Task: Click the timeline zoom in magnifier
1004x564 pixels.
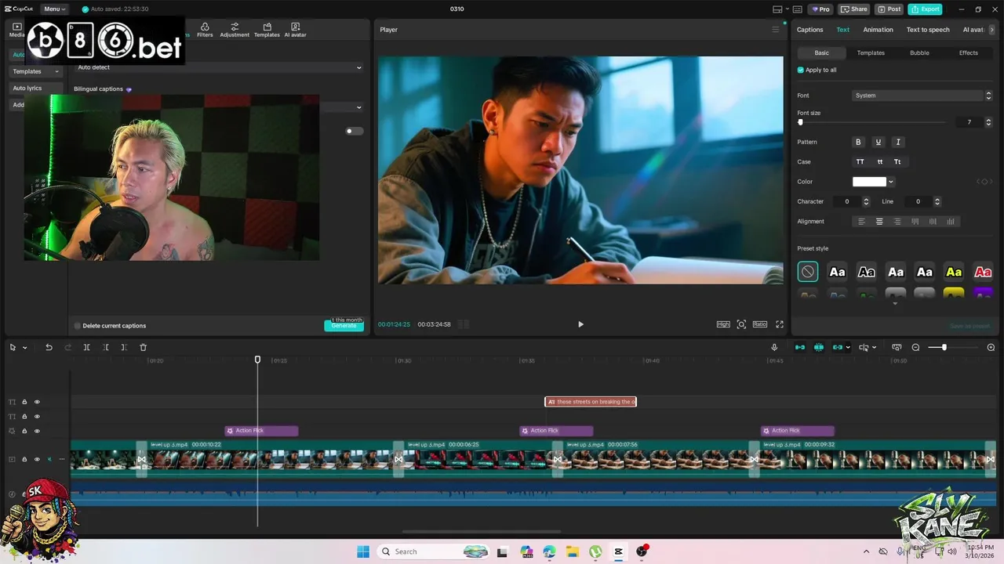Action: [991, 347]
